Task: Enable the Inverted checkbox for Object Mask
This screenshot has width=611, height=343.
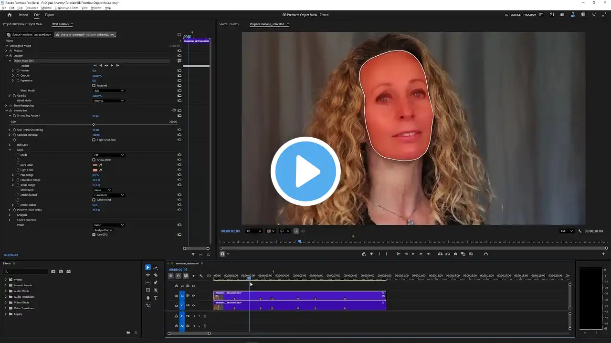Action: click(x=94, y=86)
